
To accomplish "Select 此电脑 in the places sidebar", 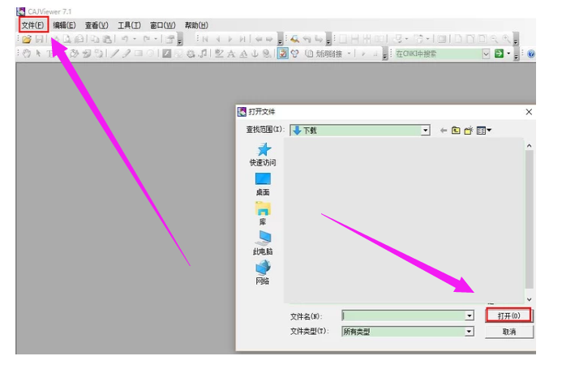I will coord(263,242).
